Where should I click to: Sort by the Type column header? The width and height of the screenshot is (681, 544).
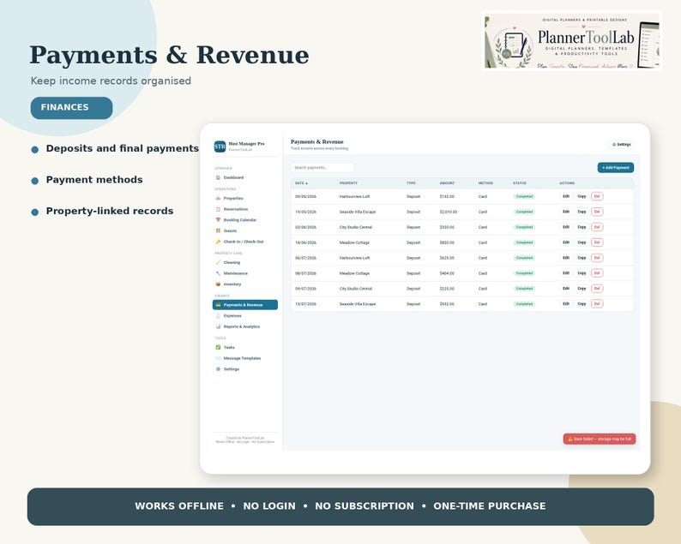click(411, 183)
